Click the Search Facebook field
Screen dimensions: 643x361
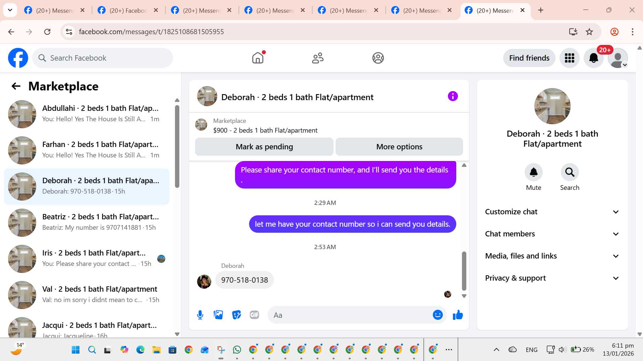coord(103,58)
